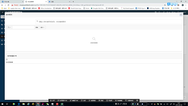The width and height of the screenshot is (188, 106).
Task: Show hidden system tray icons
Action: pos(149,104)
